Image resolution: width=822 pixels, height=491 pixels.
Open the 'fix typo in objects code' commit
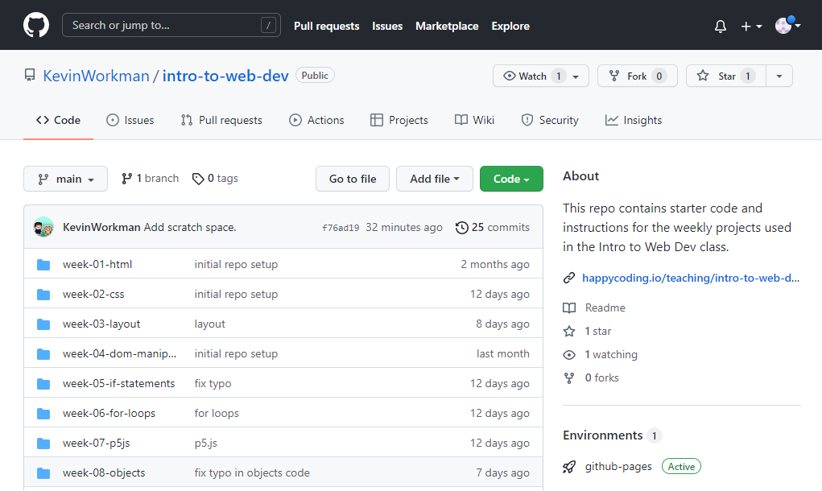pos(252,473)
